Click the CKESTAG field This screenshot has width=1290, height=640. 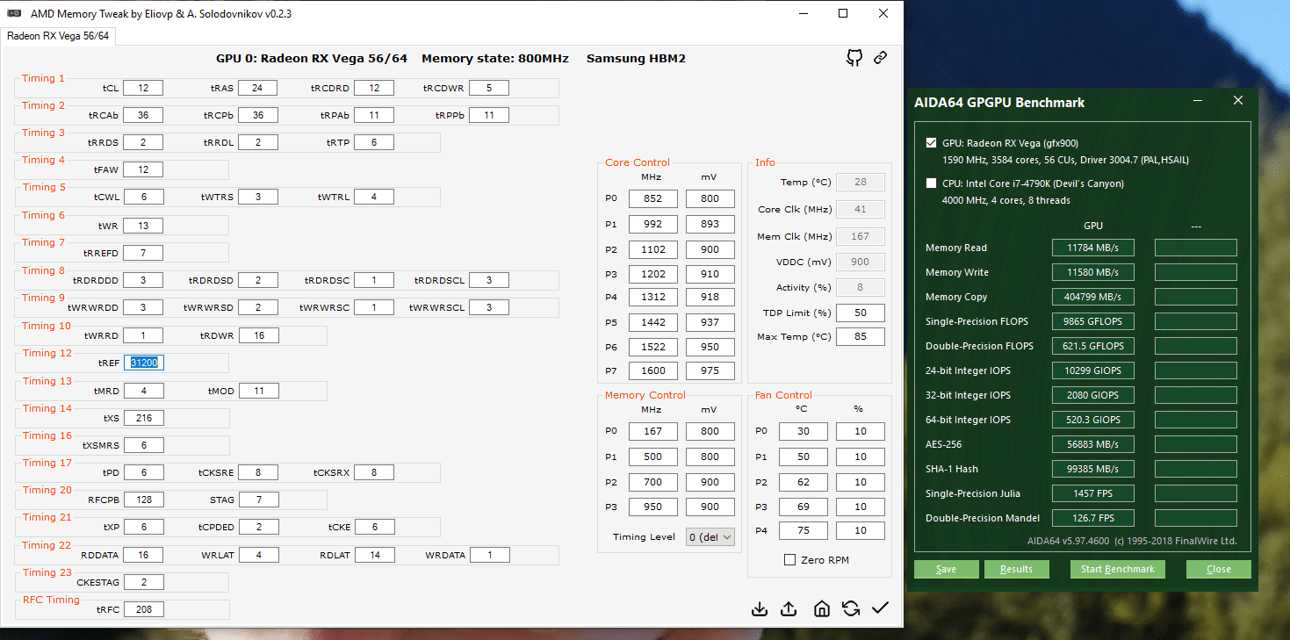[x=143, y=582]
